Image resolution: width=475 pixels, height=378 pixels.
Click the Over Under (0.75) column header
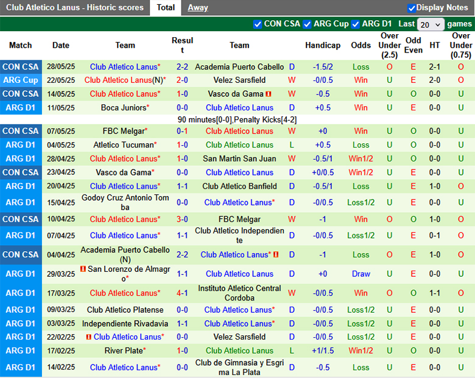(x=461, y=45)
